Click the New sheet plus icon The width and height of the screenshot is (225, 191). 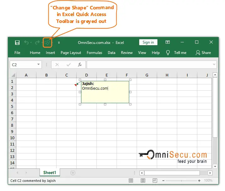point(73,173)
